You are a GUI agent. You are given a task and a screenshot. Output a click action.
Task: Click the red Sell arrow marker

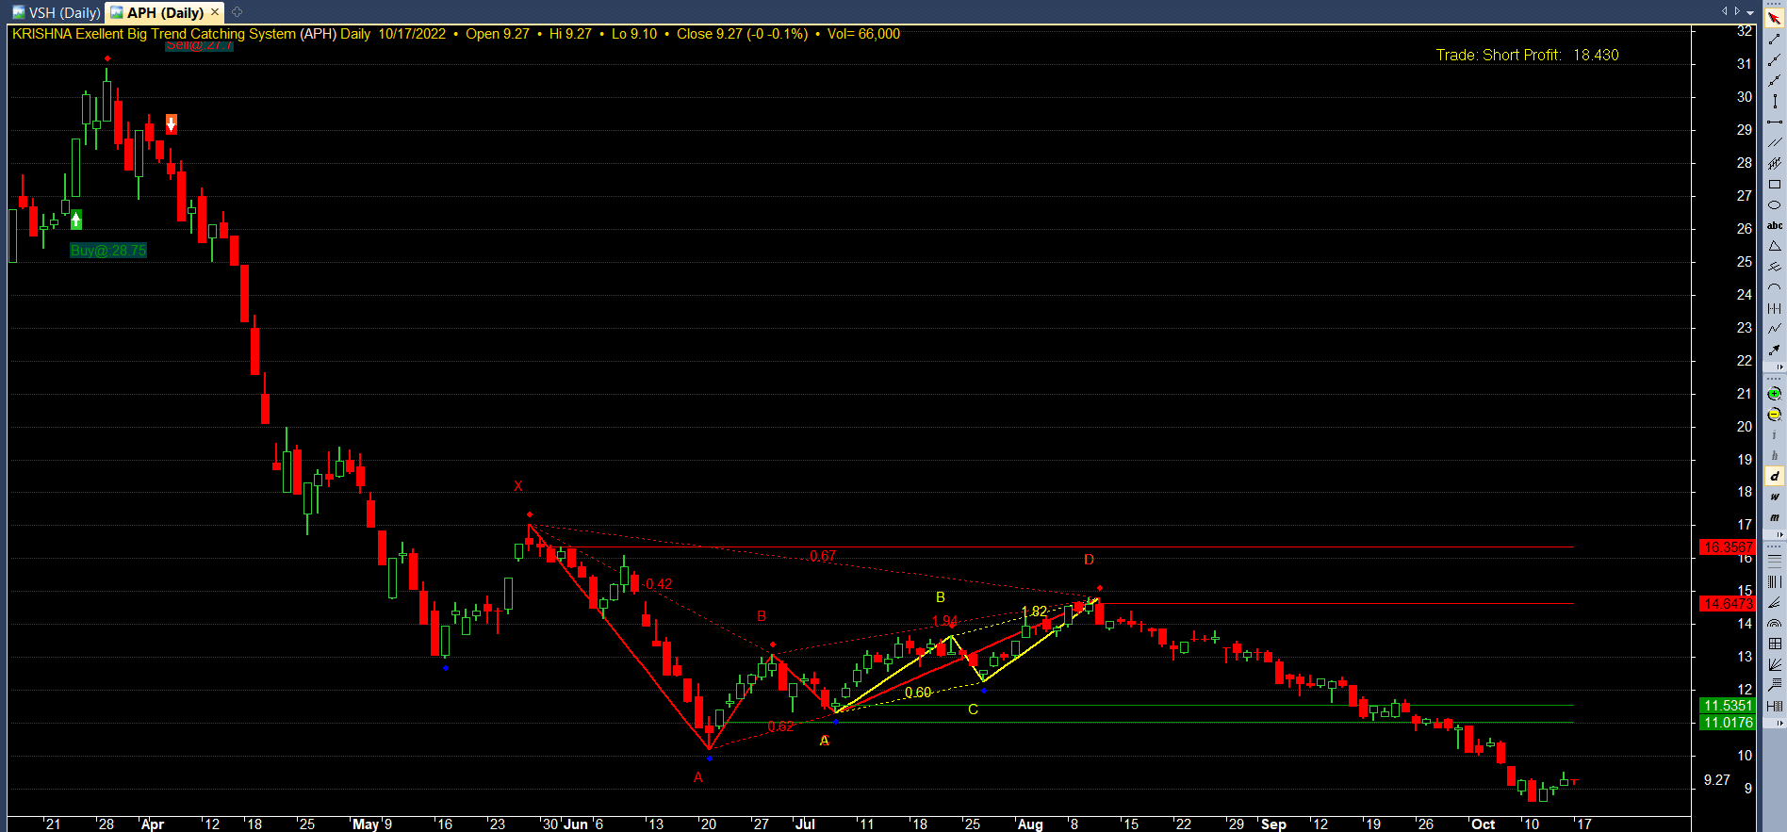(171, 123)
